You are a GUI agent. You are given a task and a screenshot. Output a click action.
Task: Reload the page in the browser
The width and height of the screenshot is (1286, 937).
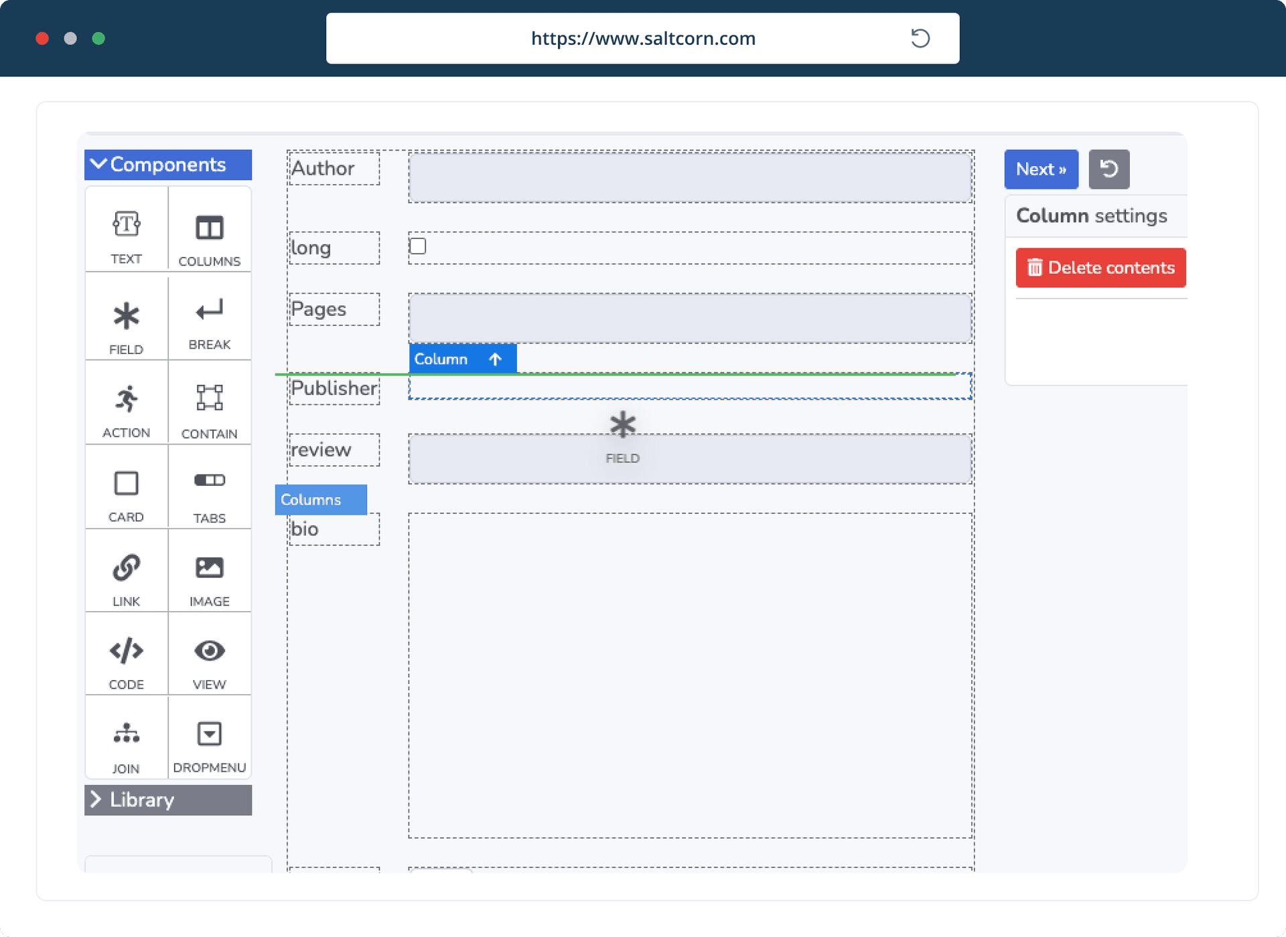(x=920, y=38)
